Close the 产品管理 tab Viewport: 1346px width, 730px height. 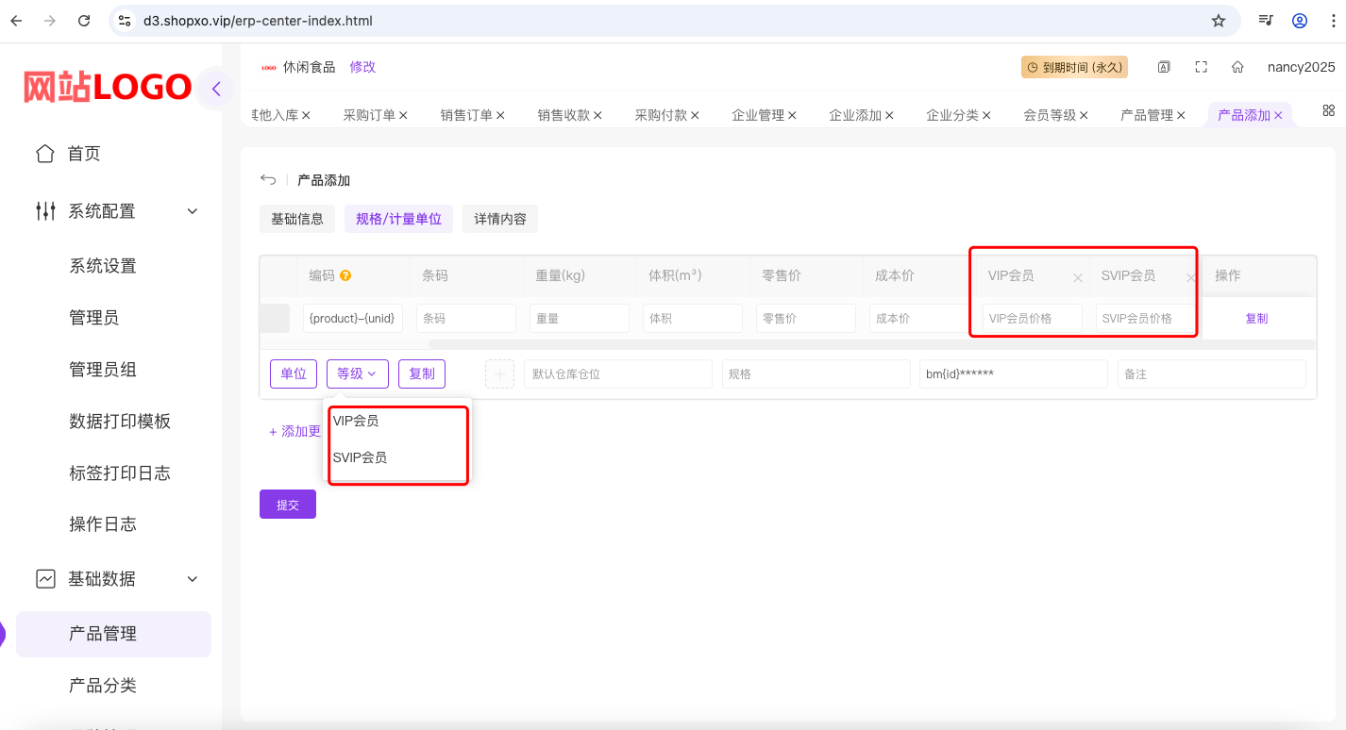[x=1181, y=115]
